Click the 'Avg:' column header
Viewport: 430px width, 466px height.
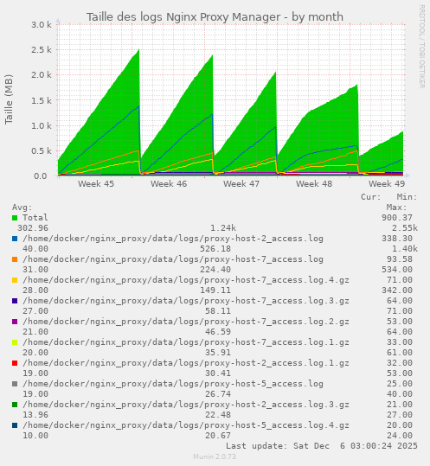pyautogui.click(x=22, y=207)
